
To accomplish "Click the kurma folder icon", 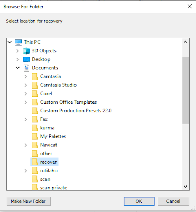I will (x=35, y=128).
